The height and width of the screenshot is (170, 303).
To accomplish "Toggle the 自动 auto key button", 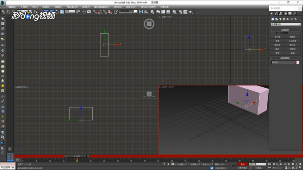I will (242, 164).
